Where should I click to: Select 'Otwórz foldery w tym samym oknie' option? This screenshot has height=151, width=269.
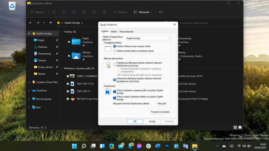click(115, 46)
